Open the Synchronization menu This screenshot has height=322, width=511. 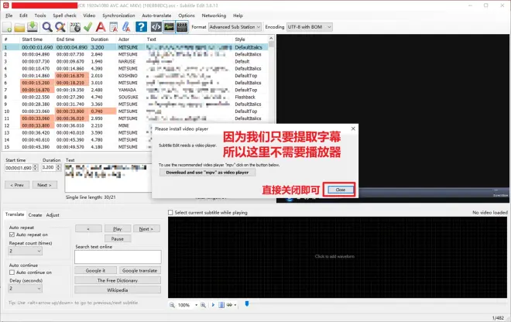pos(118,15)
